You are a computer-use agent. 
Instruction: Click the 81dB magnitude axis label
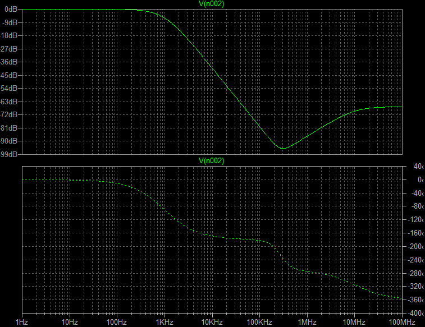(9, 128)
